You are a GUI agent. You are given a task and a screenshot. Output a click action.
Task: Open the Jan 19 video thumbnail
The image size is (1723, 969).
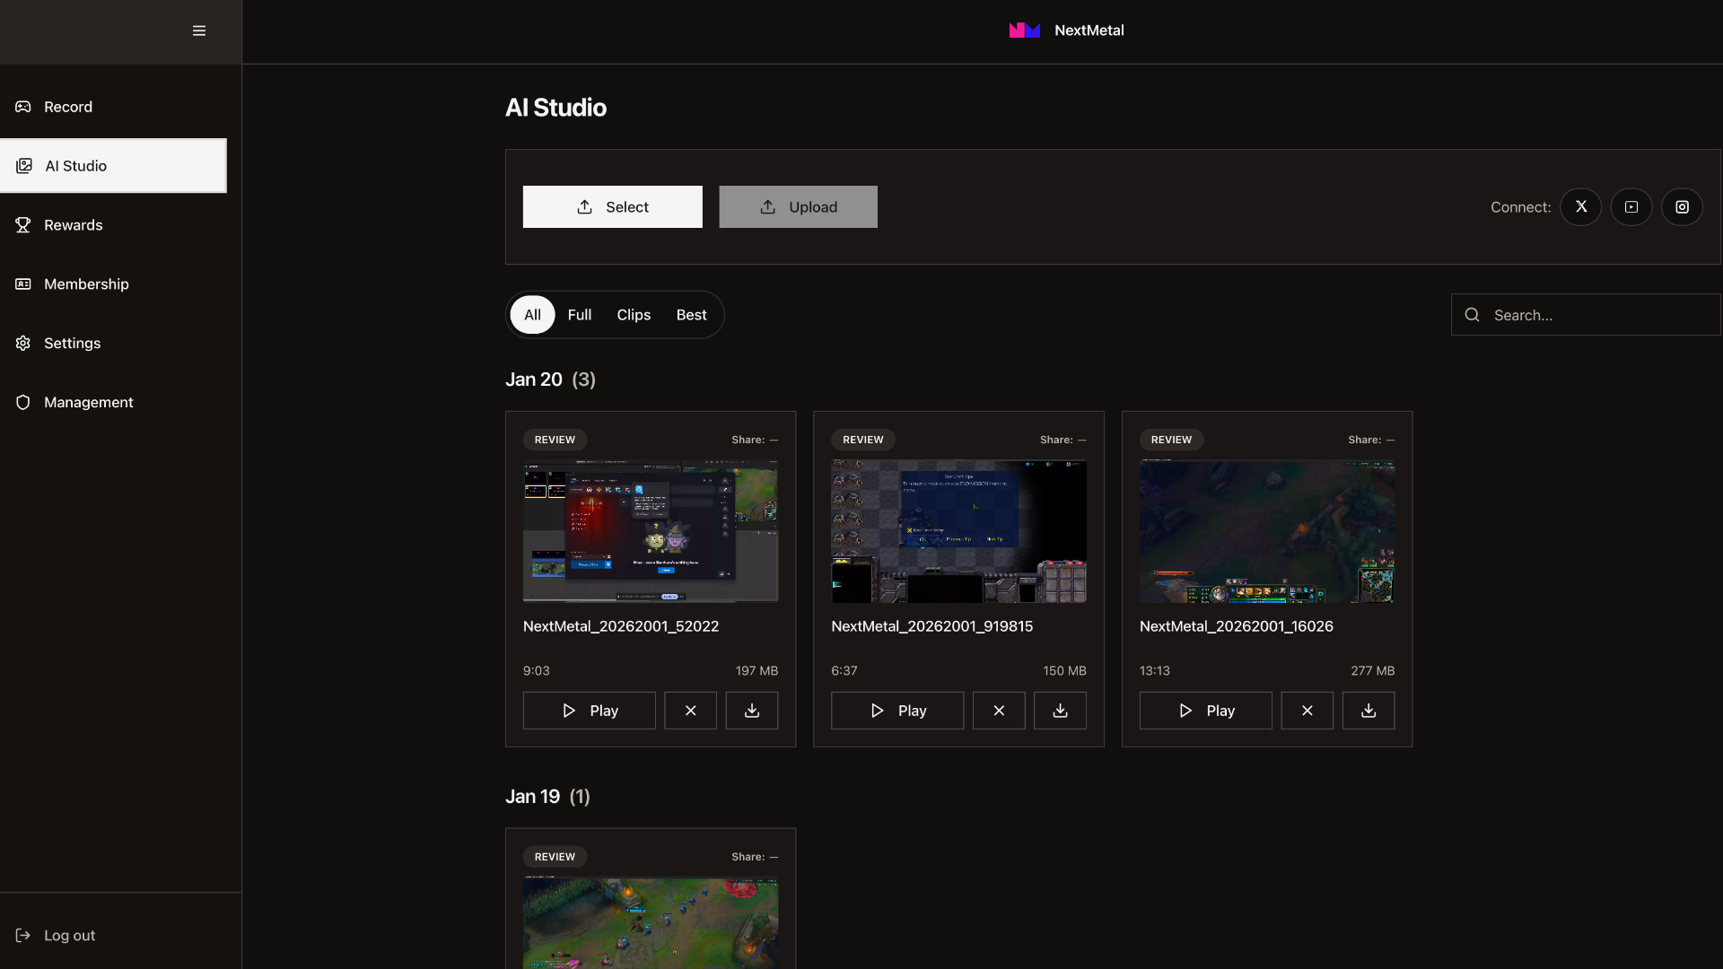(x=650, y=923)
